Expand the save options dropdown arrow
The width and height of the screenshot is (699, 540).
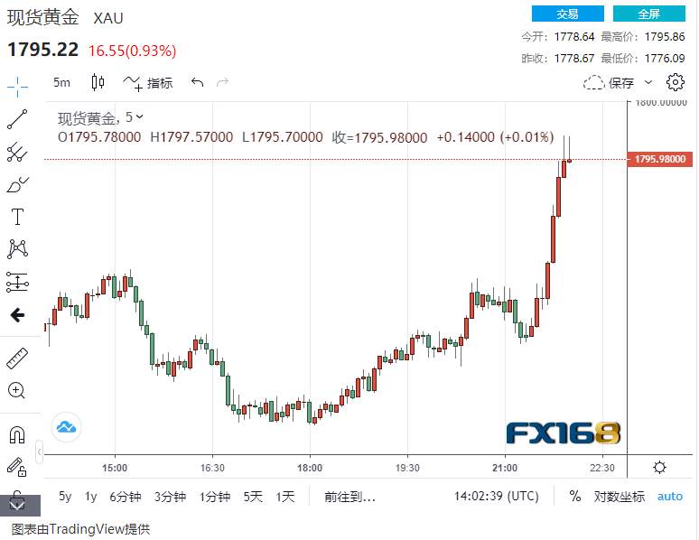[x=648, y=82]
